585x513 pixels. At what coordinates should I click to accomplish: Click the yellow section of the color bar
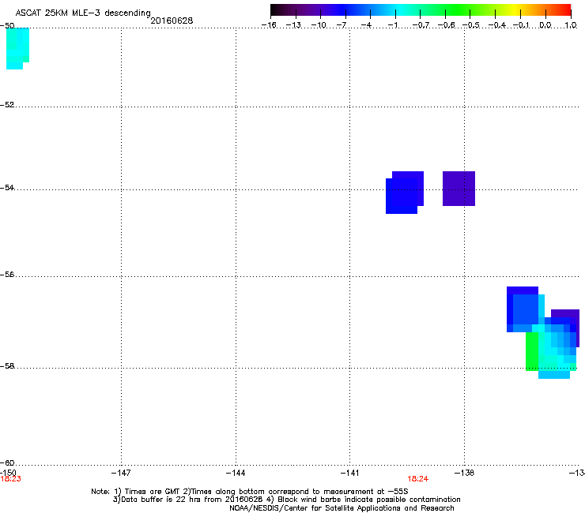[515, 10]
